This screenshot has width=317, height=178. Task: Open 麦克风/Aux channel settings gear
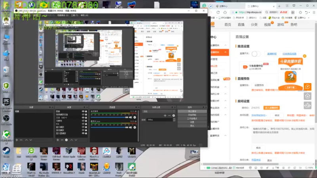(x=135, y=127)
